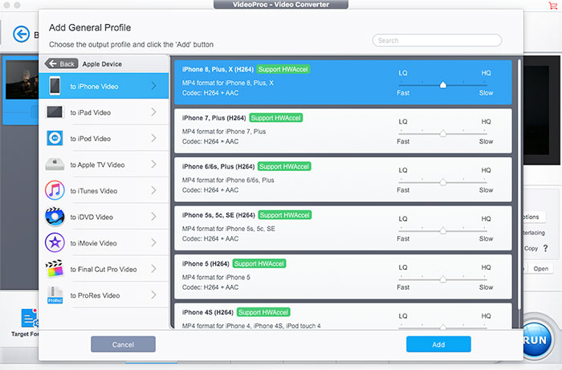Viewport: 562px width, 370px height.
Task: Click the Back button beside Apple Device
Action: pyautogui.click(x=61, y=63)
